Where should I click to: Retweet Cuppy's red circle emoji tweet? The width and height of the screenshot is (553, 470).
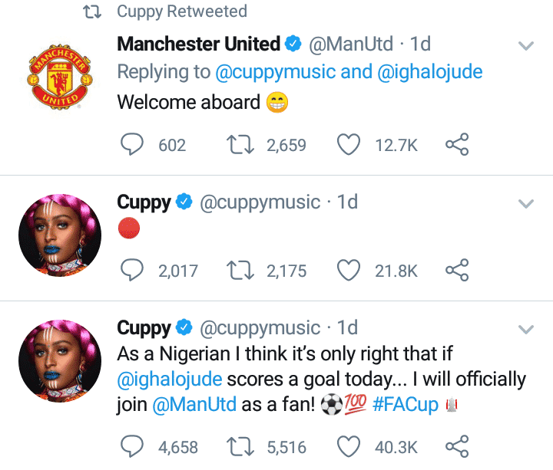(241, 270)
